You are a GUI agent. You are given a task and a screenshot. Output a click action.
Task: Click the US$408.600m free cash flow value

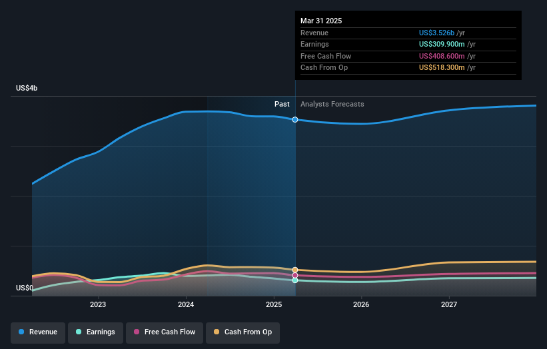pyautogui.click(x=442, y=56)
